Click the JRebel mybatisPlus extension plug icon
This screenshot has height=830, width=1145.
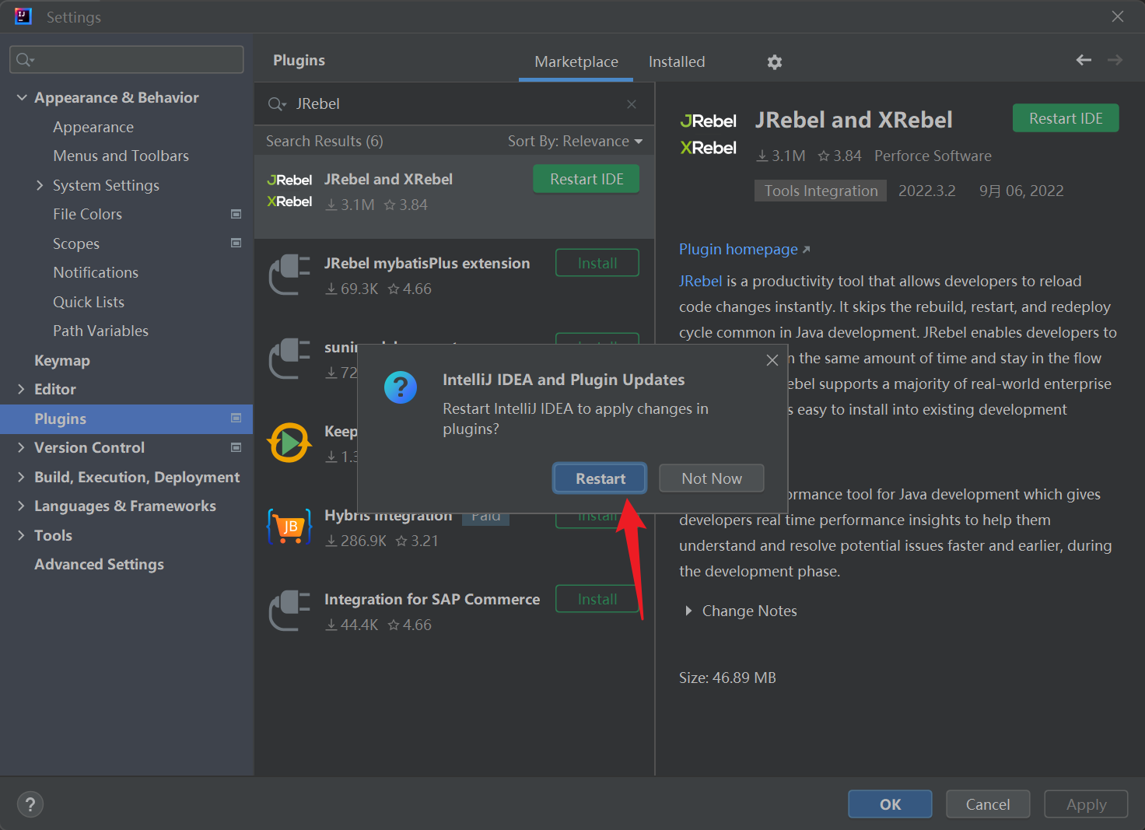[x=289, y=275]
